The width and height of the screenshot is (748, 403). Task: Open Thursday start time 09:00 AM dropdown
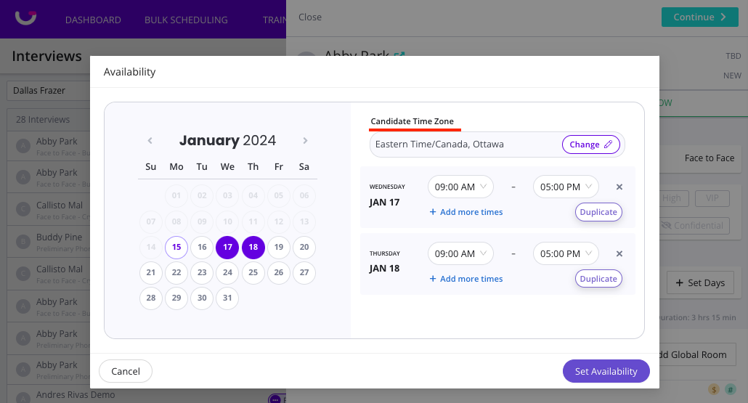tap(460, 253)
